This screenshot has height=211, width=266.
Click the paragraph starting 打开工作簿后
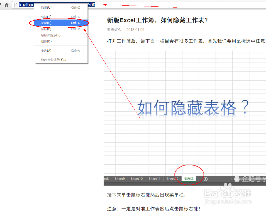click(186, 41)
